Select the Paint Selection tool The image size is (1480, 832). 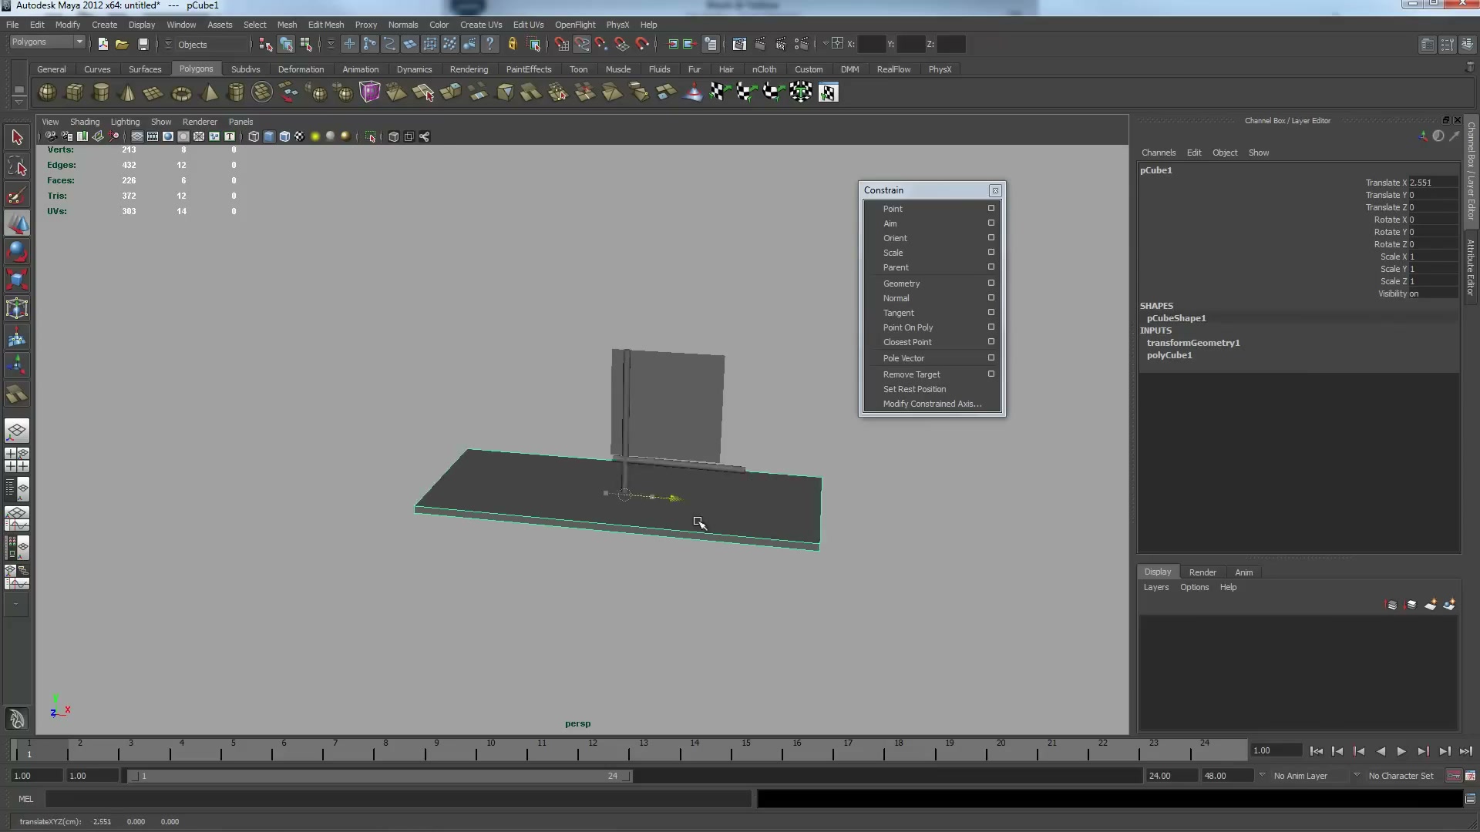pos(17,195)
